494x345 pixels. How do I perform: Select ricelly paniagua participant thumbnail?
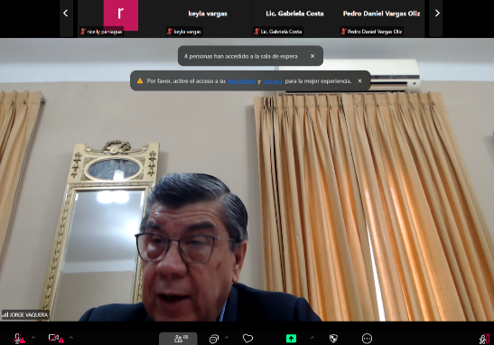point(121,18)
